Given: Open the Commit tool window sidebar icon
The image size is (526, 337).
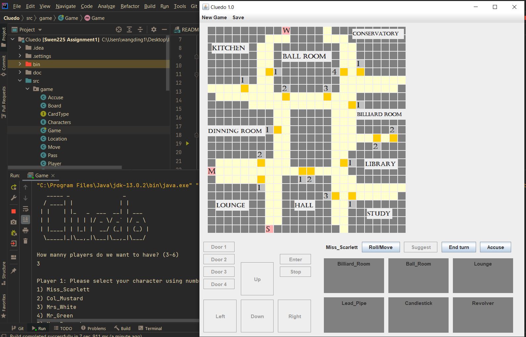Looking at the screenshot, I should pos(4,66).
